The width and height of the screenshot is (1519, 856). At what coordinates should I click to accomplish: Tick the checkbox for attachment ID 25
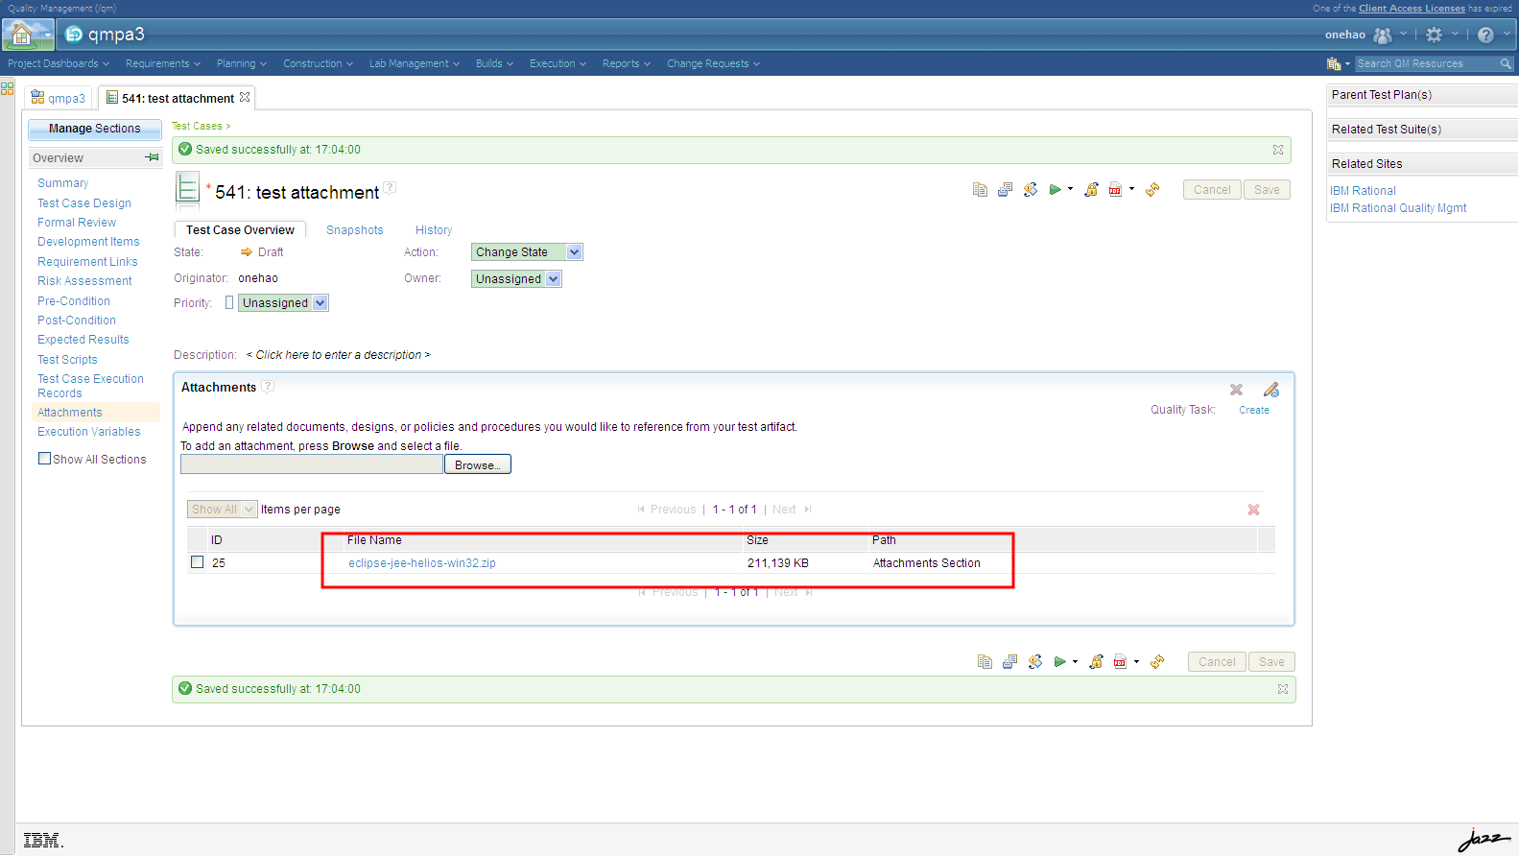pyautogui.click(x=197, y=562)
